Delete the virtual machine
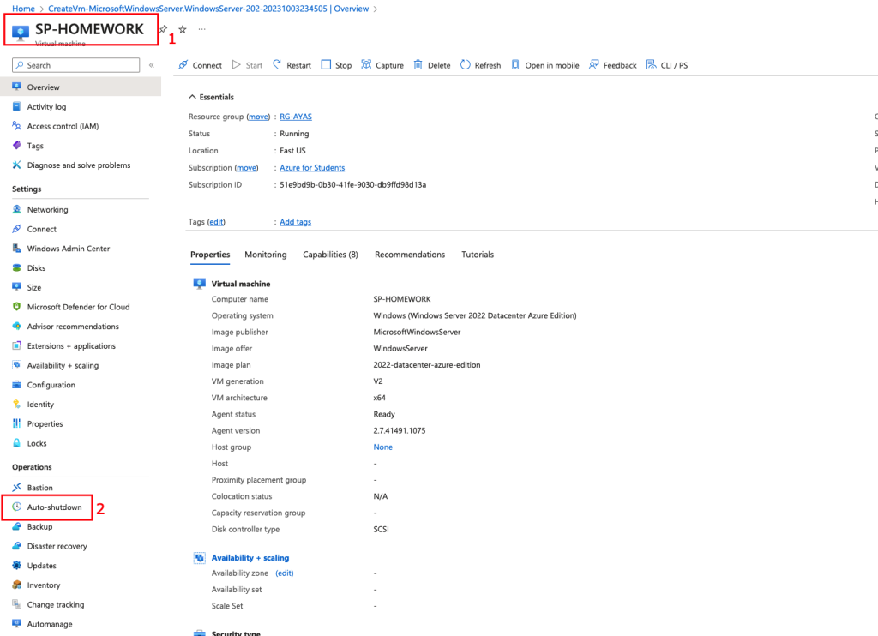Image resolution: width=878 pixels, height=636 pixels. (x=418, y=65)
